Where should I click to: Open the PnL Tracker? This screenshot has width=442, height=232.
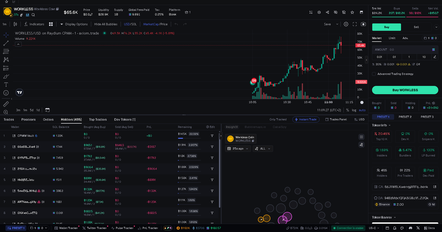pyautogui.click(x=148, y=228)
